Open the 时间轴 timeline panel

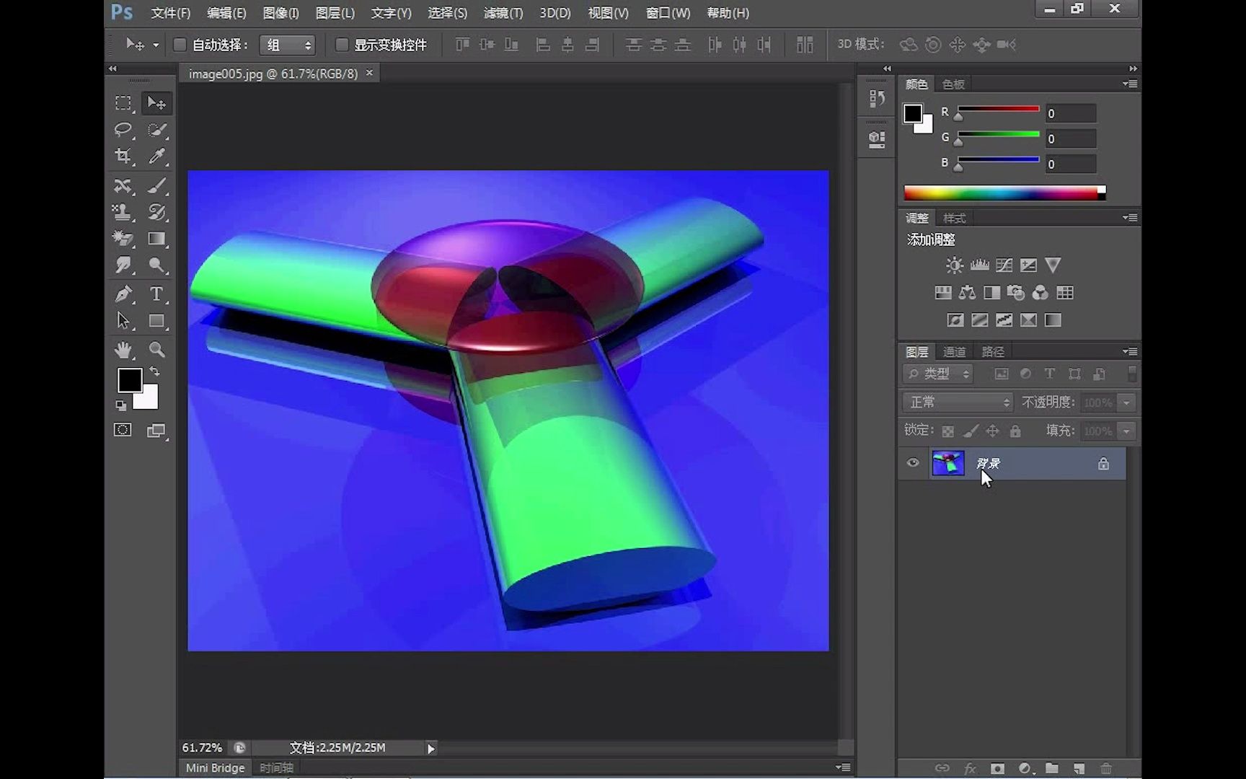pyautogui.click(x=276, y=768)
